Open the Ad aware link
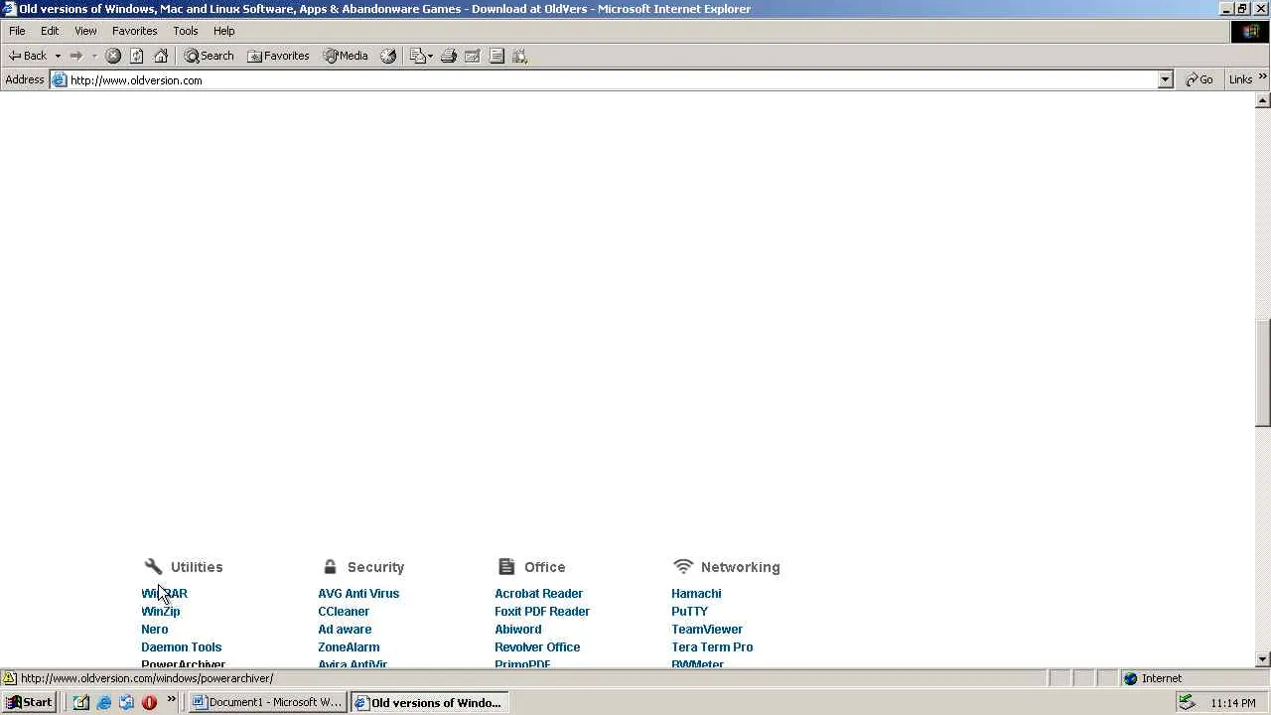This screenshot has width=1271, height=715. coord(345,630)
